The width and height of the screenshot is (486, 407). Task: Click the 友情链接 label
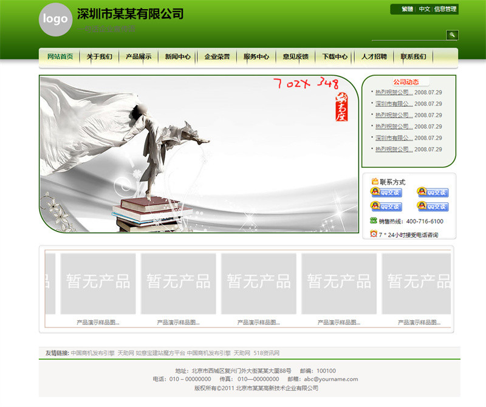pyautogui.click(x=57, y=353)
